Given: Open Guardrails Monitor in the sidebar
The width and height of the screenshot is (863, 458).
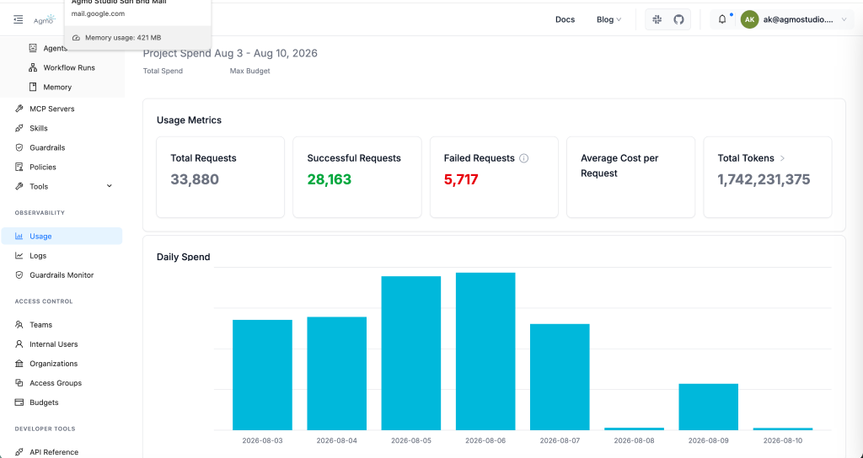Looking at the screenshot, I should 62,275.
